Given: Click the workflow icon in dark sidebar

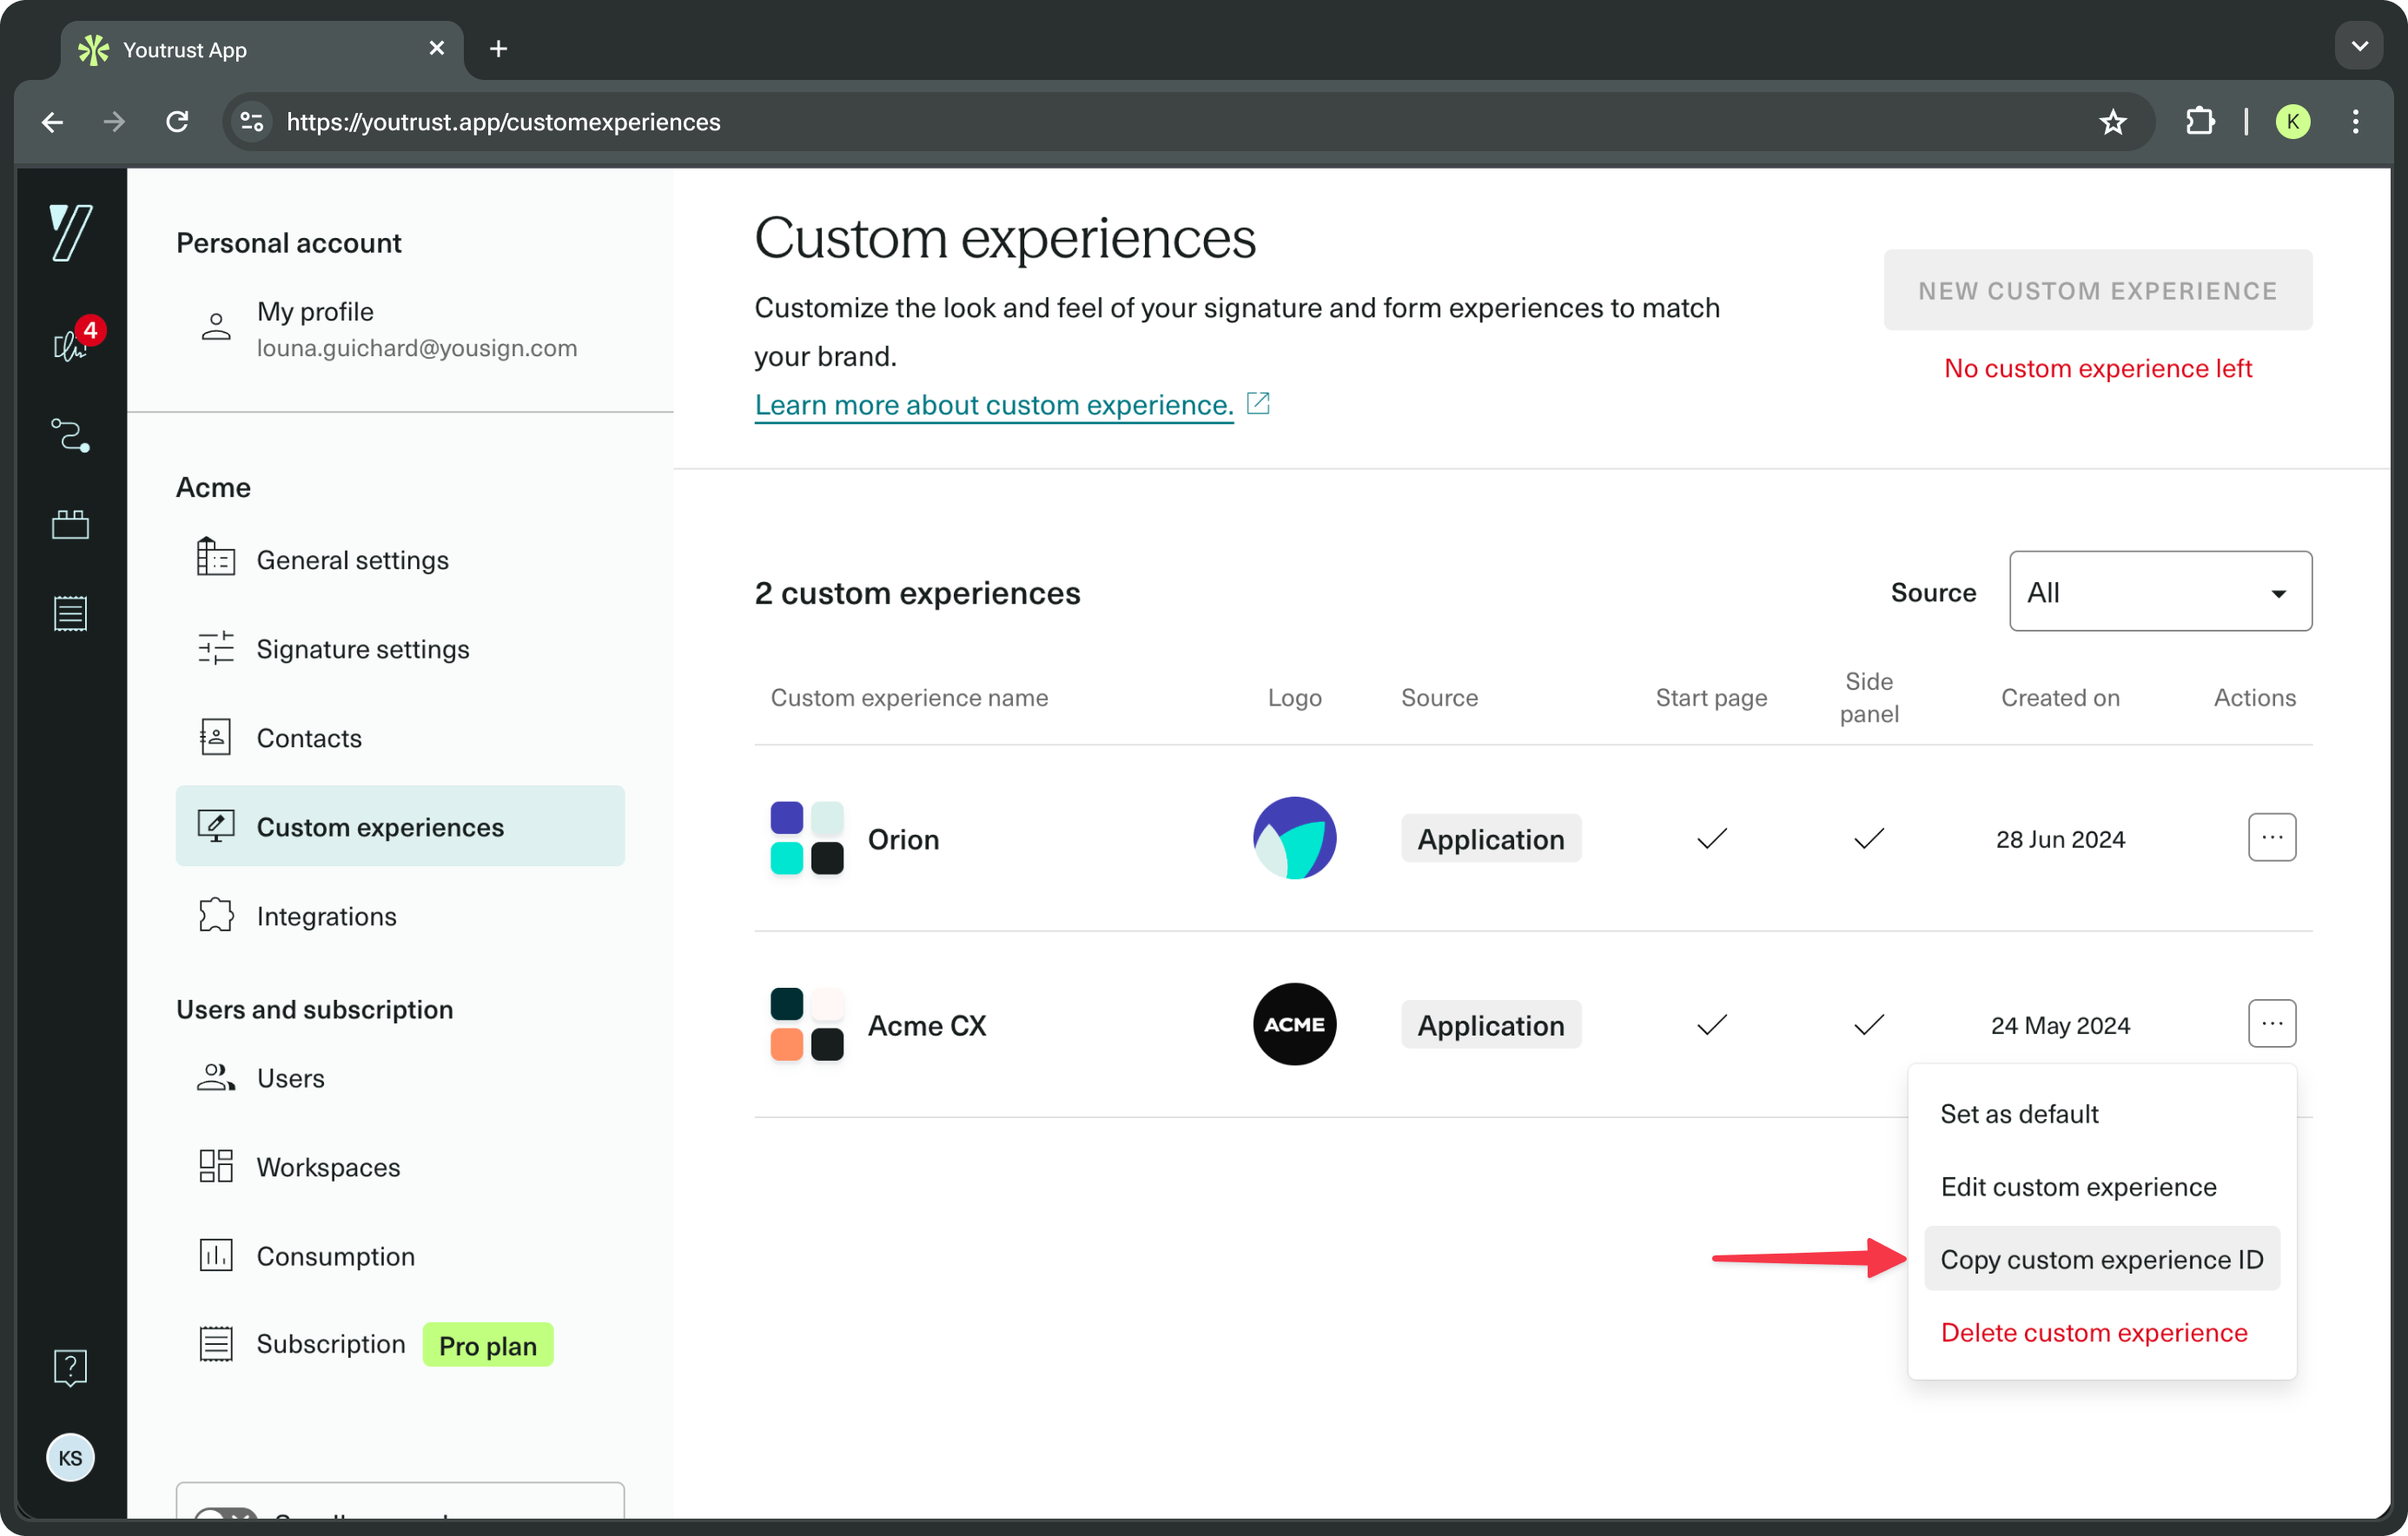Looking at the screenshot, I should click(70, 436).
